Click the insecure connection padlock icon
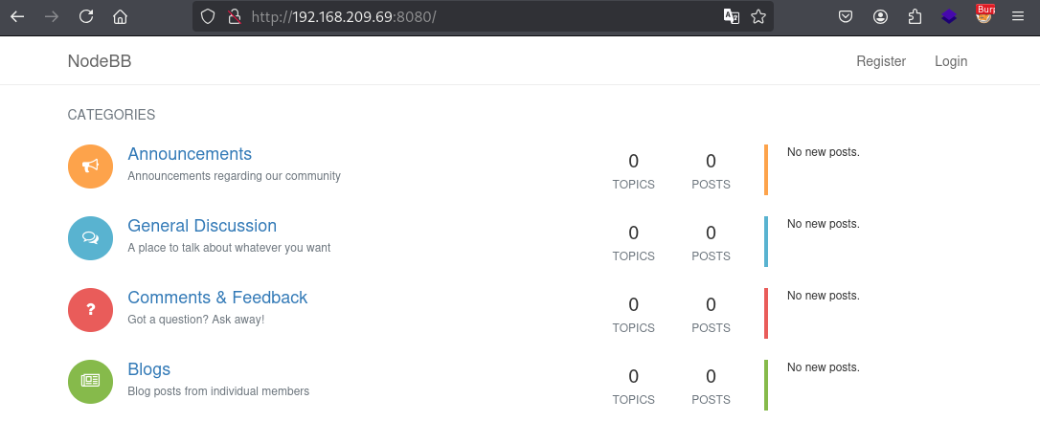1040x444 pixels. coord(234,16)
